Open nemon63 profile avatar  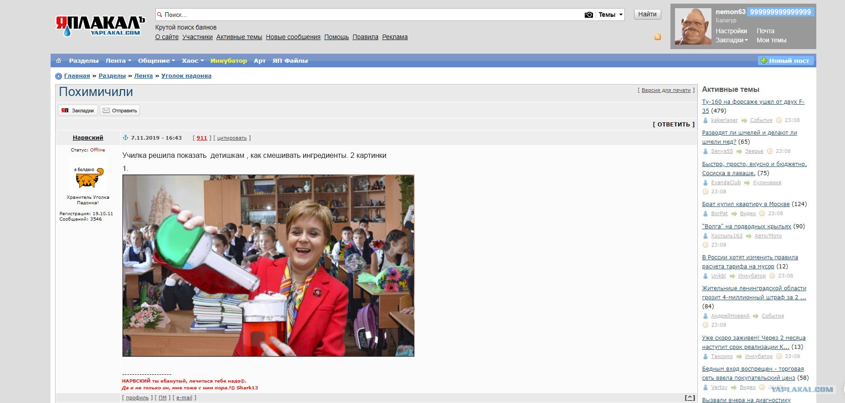tap(693, 26)
